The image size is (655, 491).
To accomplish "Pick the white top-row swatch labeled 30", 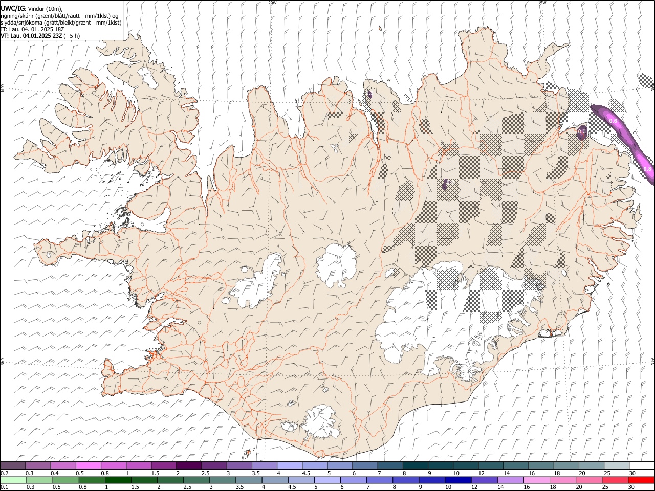I will [642, 465].
